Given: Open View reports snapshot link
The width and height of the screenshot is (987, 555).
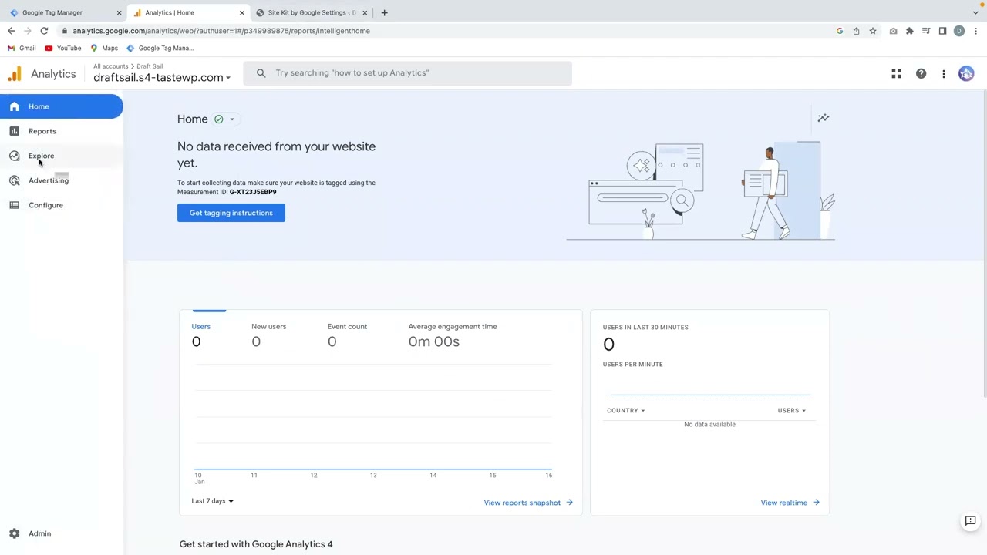Looking at the screenshot, I should point(528,503).
